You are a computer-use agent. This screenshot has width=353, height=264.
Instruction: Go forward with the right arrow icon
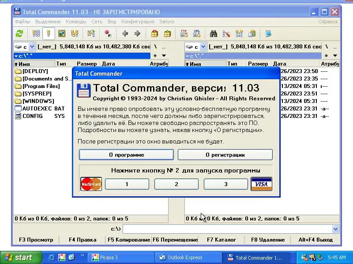pos(137,34)
